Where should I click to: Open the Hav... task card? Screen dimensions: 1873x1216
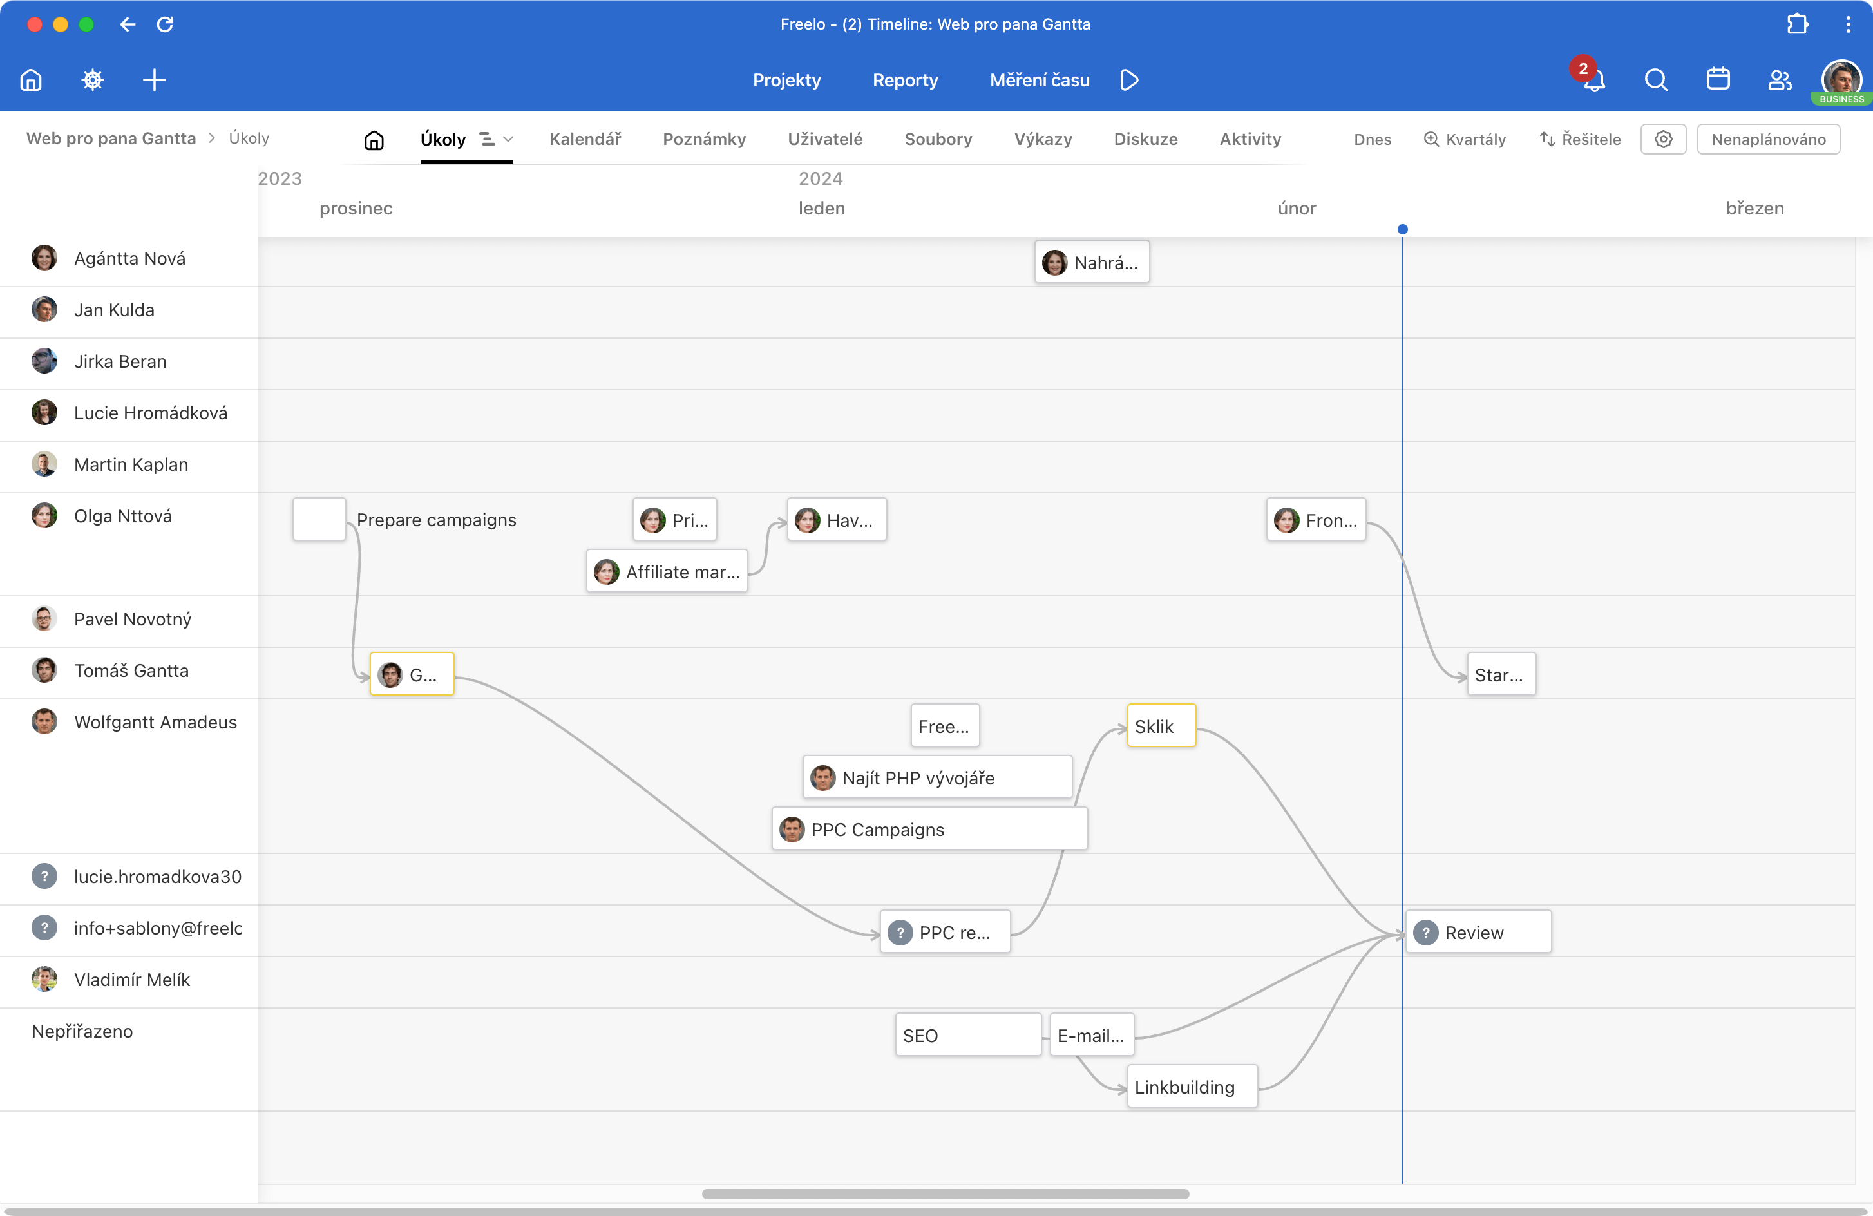[837, 520]
